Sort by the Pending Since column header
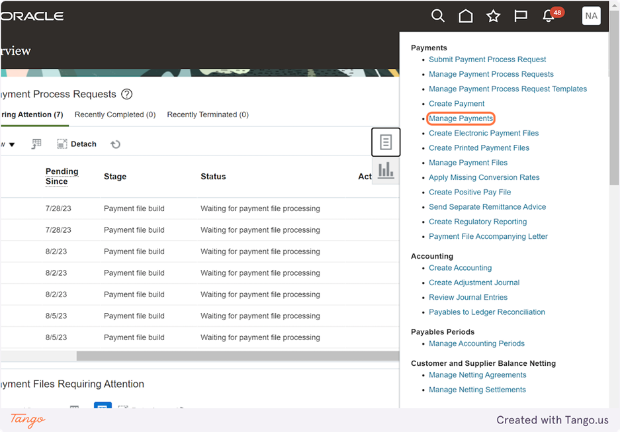This screenshot has width=620, height=432. [62, 176]
